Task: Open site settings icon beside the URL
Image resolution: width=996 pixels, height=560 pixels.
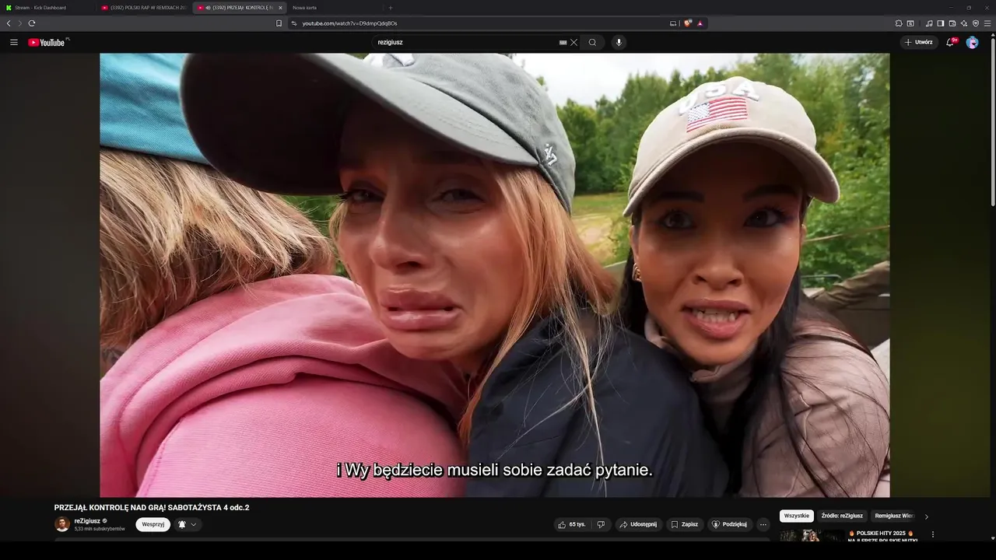Action: 294,23
